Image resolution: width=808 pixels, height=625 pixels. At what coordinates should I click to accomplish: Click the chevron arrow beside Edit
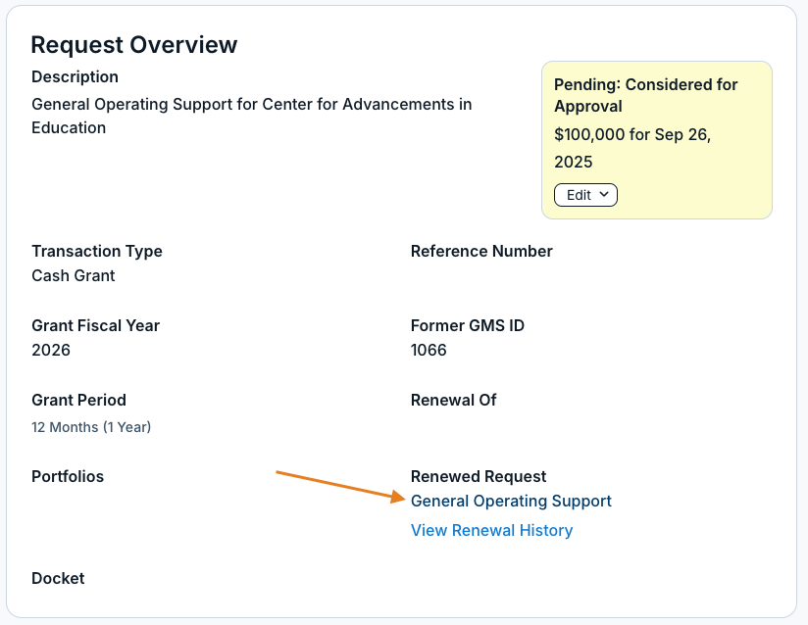click(604, 195)
